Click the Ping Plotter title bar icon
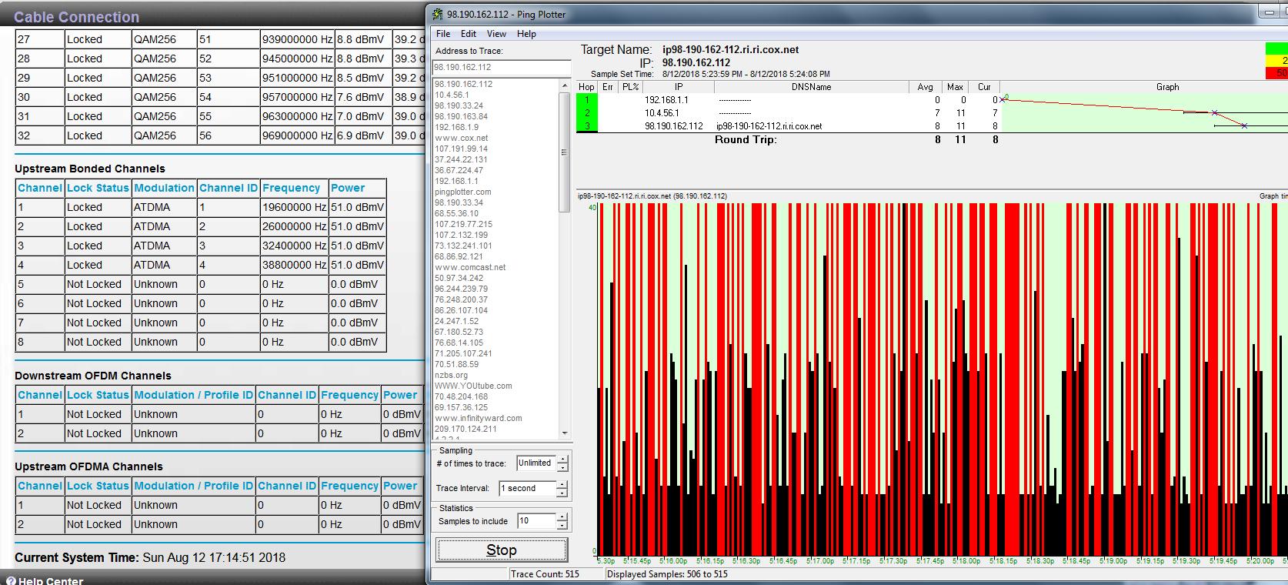The height and width of the screenshot is (585, 1288). [x=438, y=14]
